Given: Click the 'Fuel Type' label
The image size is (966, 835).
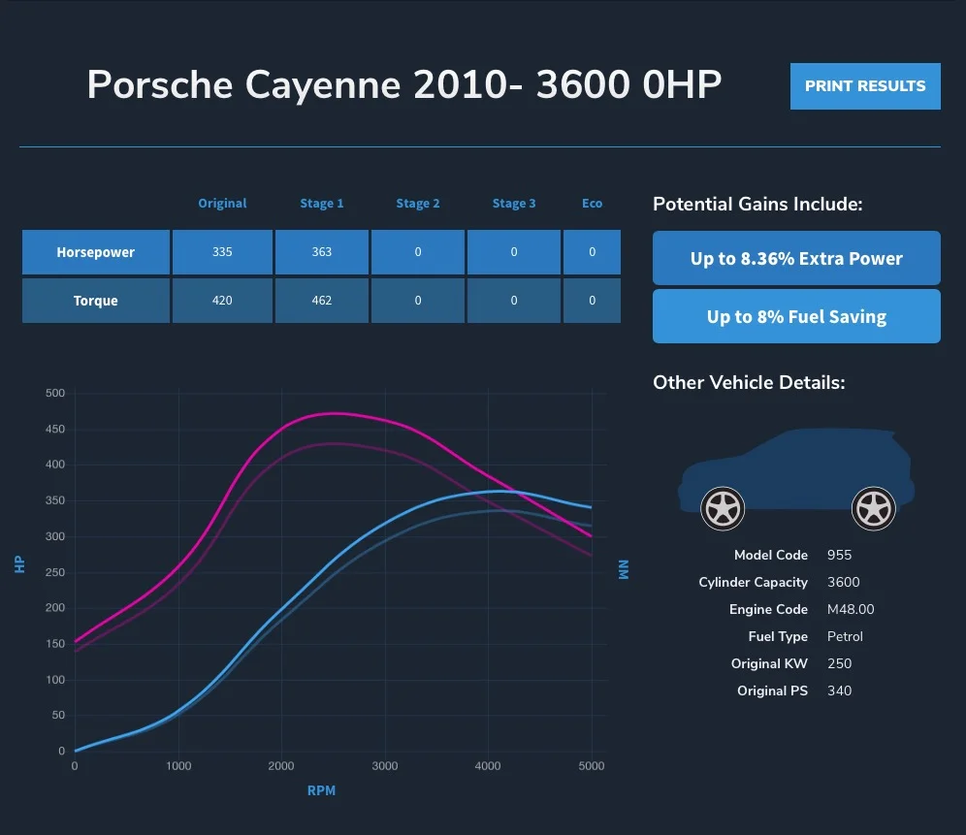Looking at the screenshot, I should point(778,636).
